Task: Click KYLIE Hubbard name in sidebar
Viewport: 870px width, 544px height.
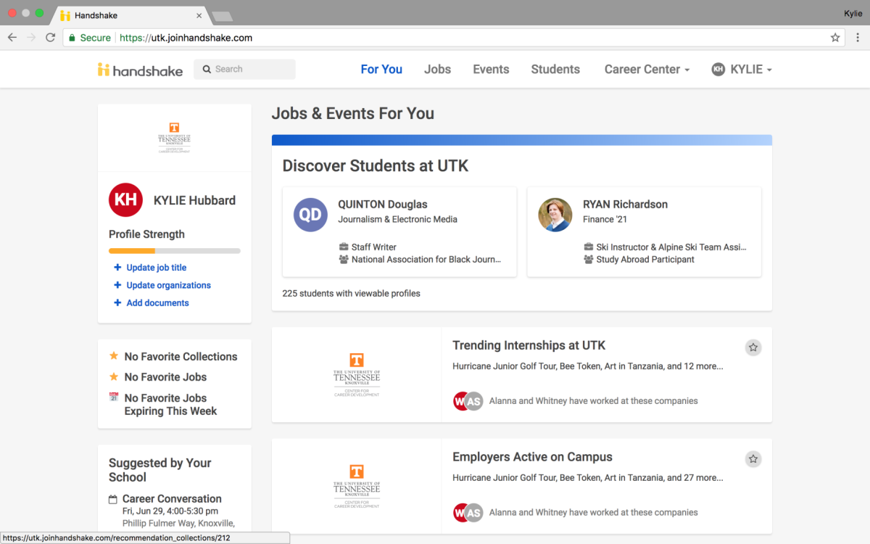Action: [194, 201]
